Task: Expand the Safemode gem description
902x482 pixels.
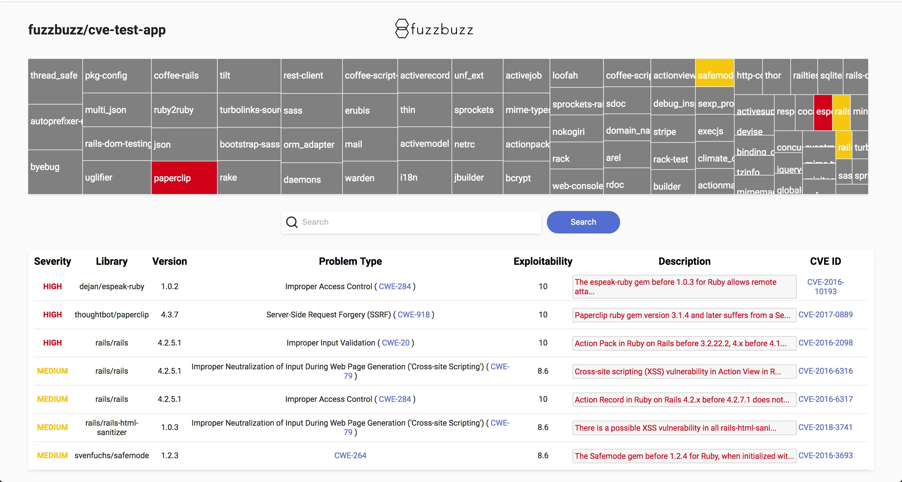Action: [x=684, y=456]
